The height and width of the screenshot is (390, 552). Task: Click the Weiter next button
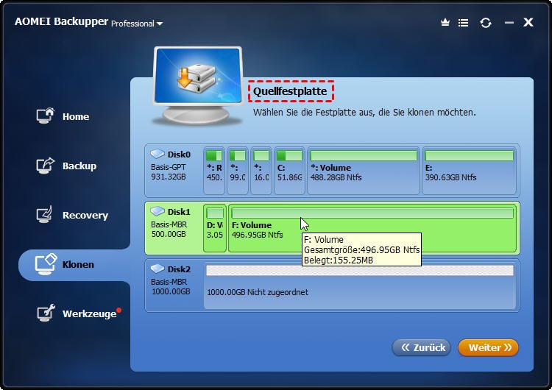coord(488,348)
